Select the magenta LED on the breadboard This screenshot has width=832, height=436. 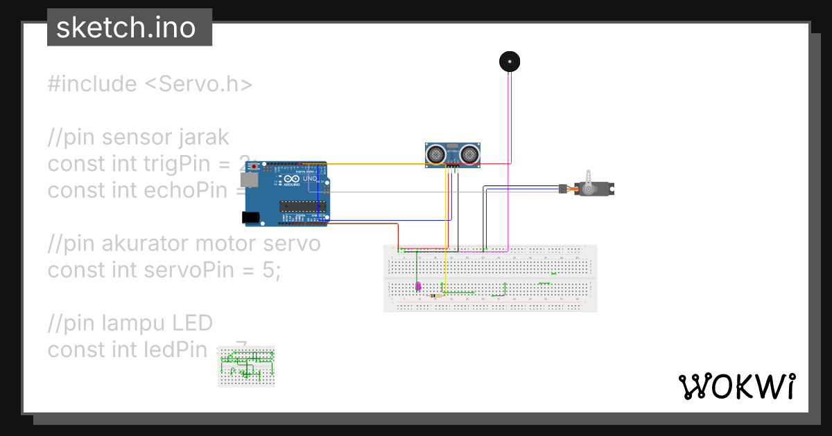418,285
